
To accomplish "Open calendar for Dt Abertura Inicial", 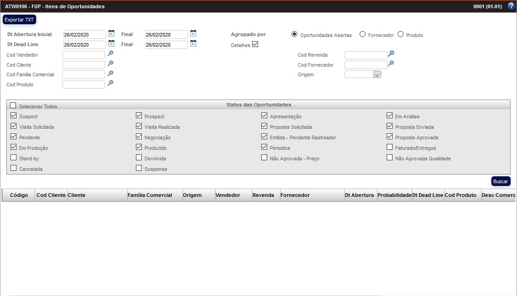I will [x=111, y=33].
